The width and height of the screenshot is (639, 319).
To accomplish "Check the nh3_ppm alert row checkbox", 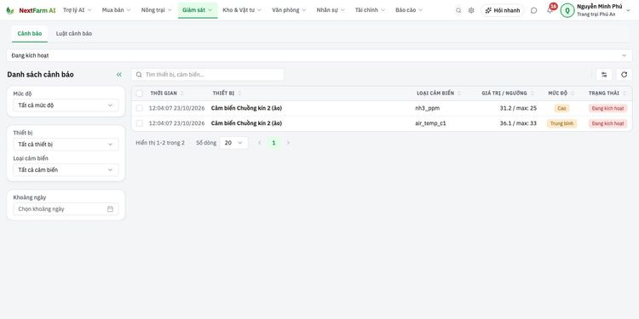I will pyautogui.click(x=140, y=108).
